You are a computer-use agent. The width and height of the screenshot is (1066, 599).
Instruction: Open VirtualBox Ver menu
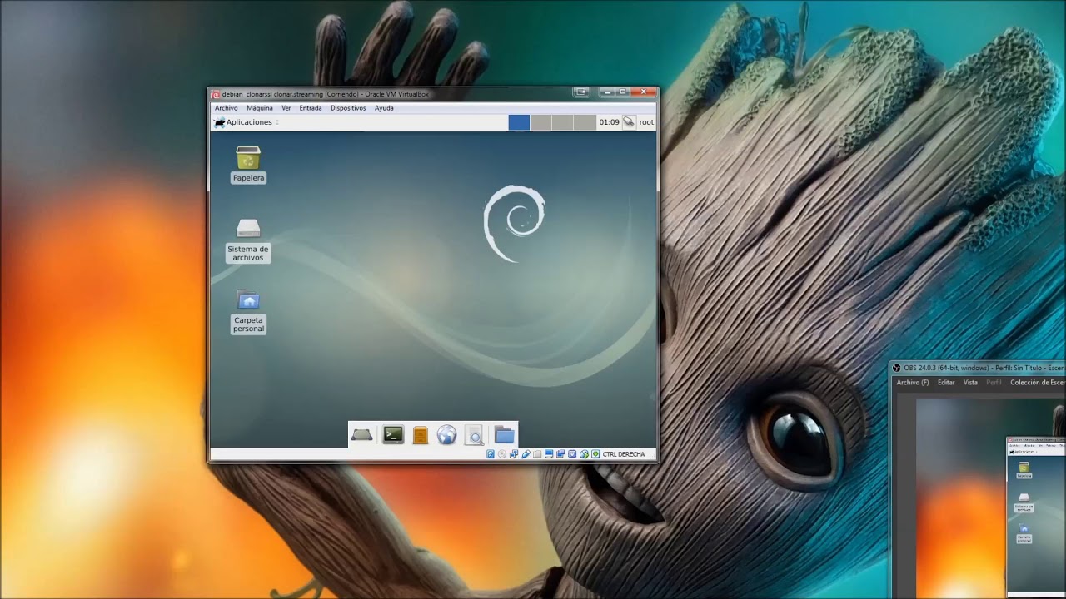click(286, 108)
